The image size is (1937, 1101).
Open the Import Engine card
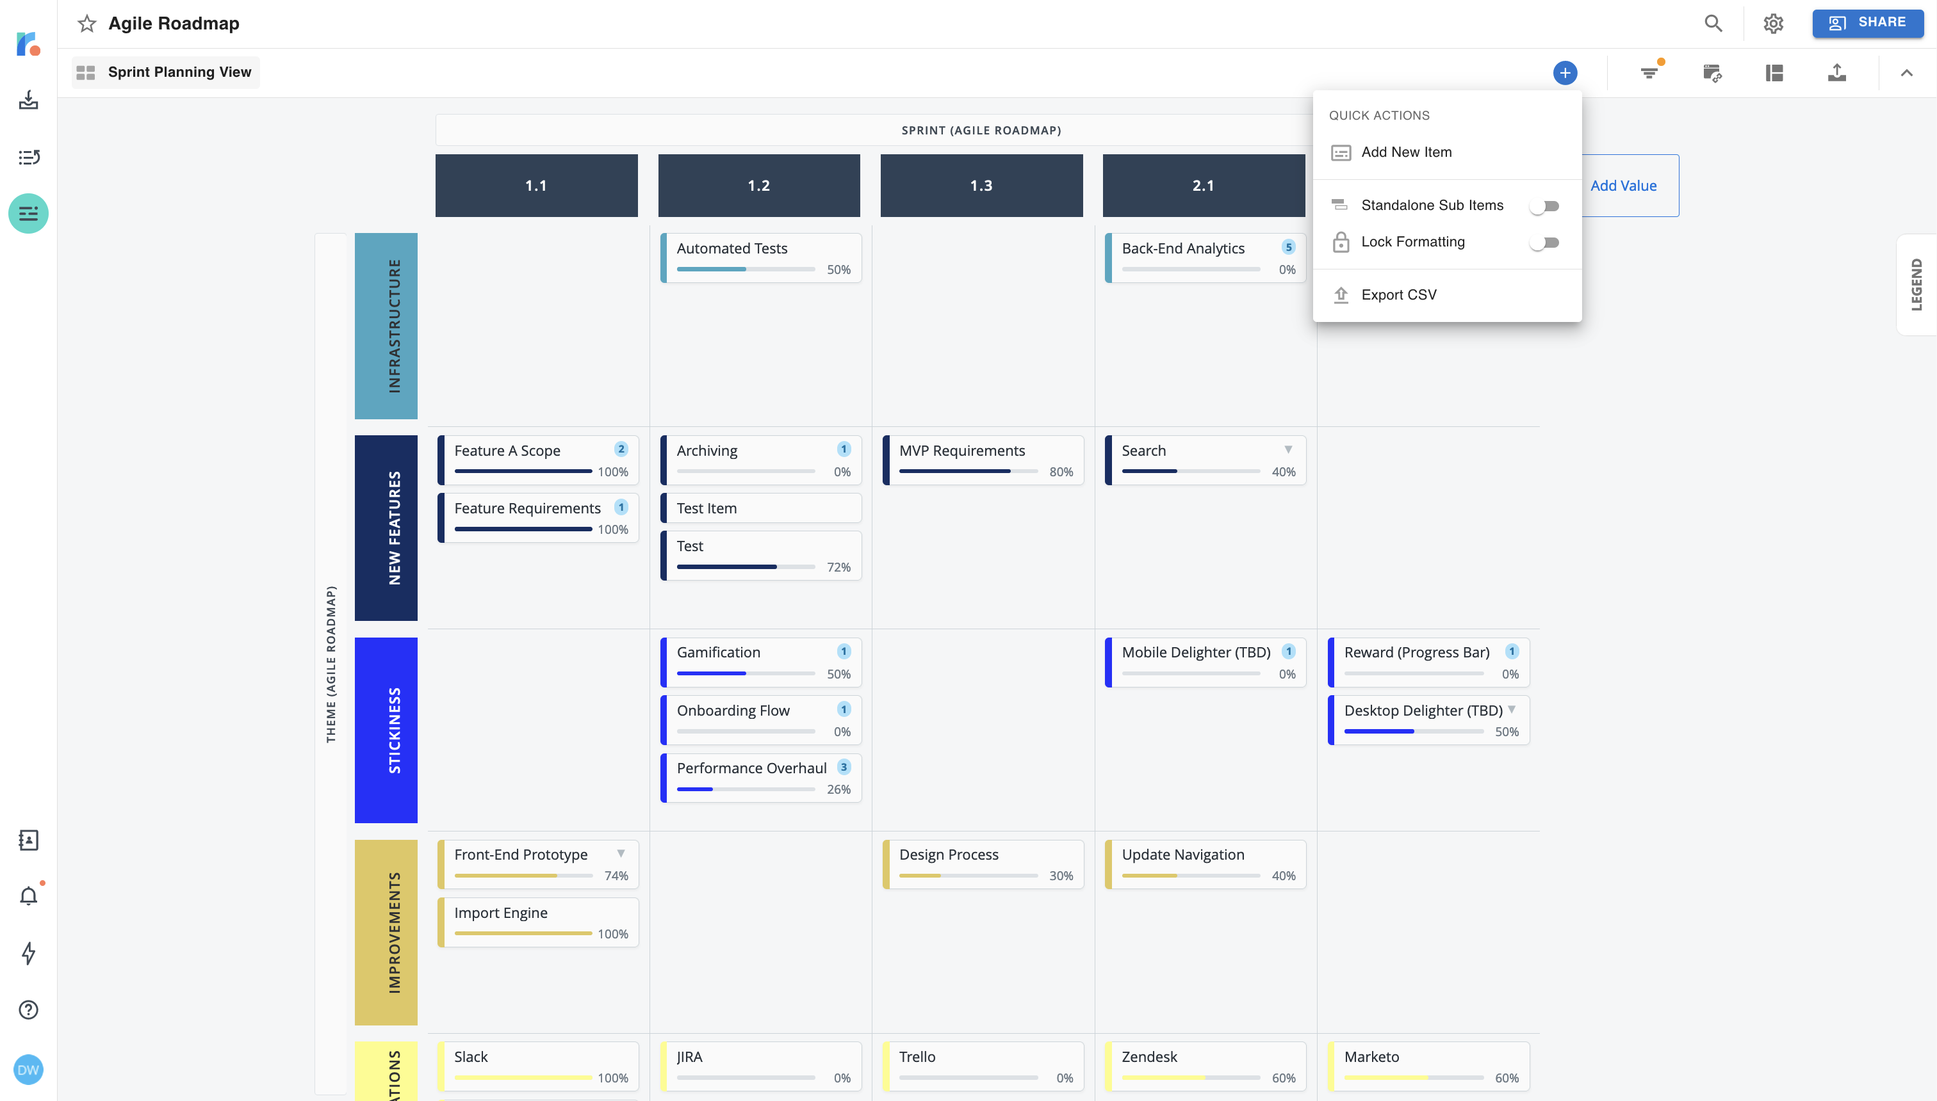point(538,922)
